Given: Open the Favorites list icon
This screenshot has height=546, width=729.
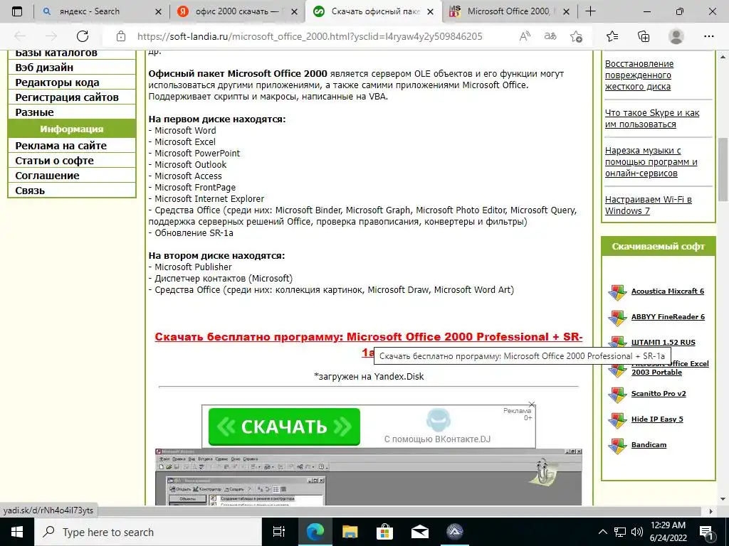Looking at the screenshot, I should [612, 36].
